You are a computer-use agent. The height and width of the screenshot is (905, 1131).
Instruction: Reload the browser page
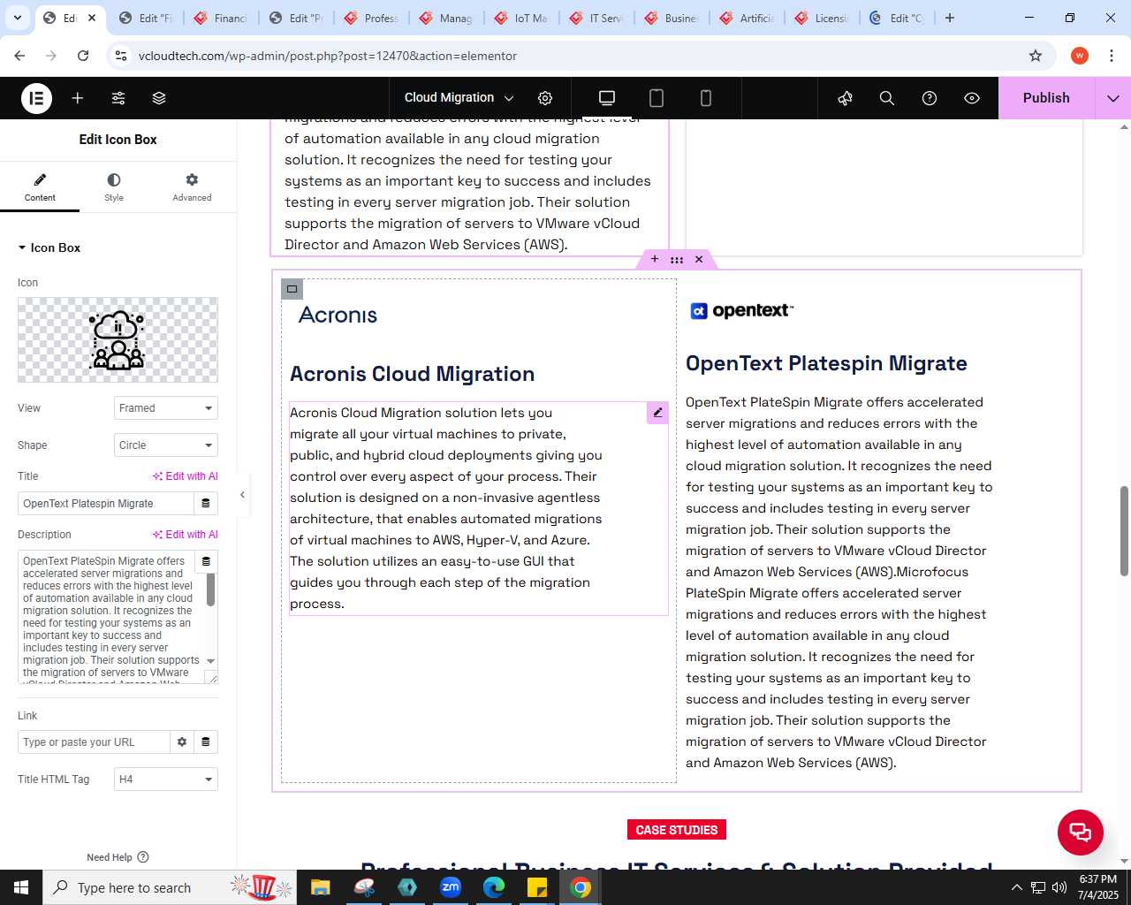[x=83, y=56]
